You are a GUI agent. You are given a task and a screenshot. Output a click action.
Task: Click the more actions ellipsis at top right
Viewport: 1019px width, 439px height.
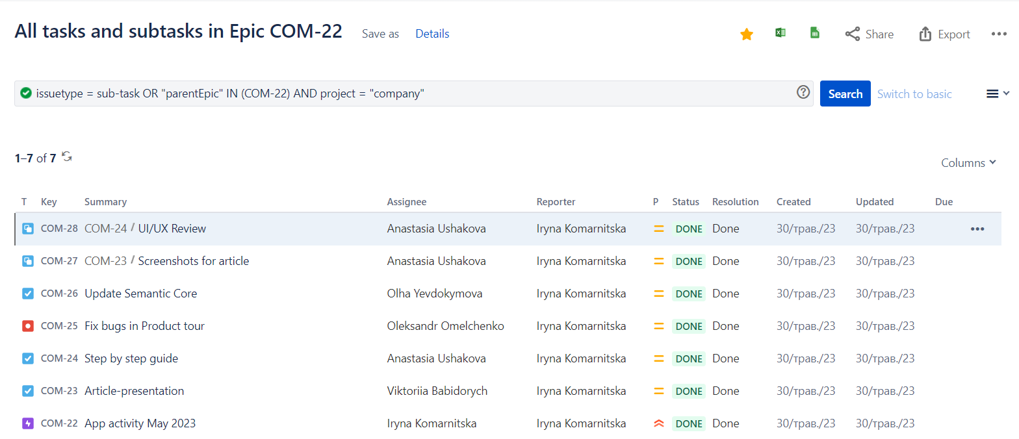pyautogui.click(x=999, y=34)
